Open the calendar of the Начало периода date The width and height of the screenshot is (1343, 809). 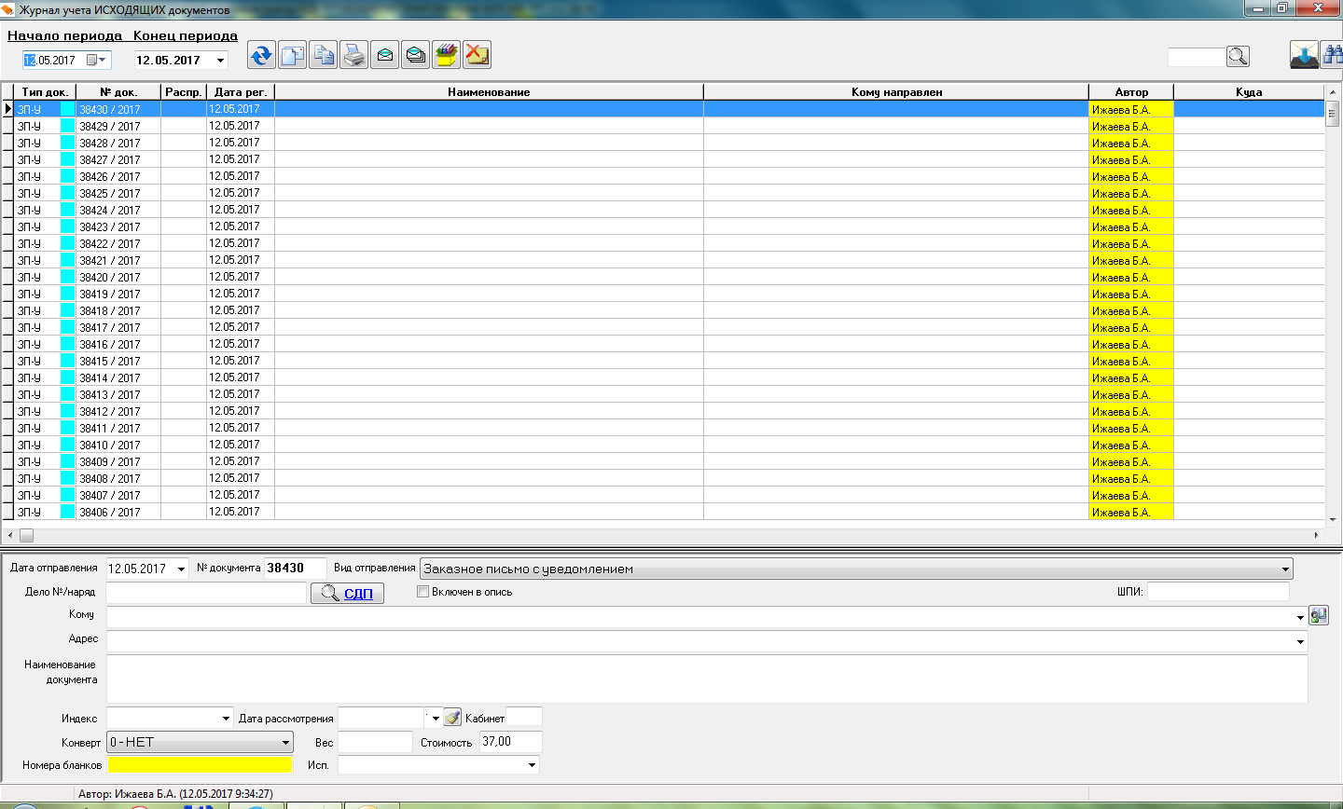97,60
